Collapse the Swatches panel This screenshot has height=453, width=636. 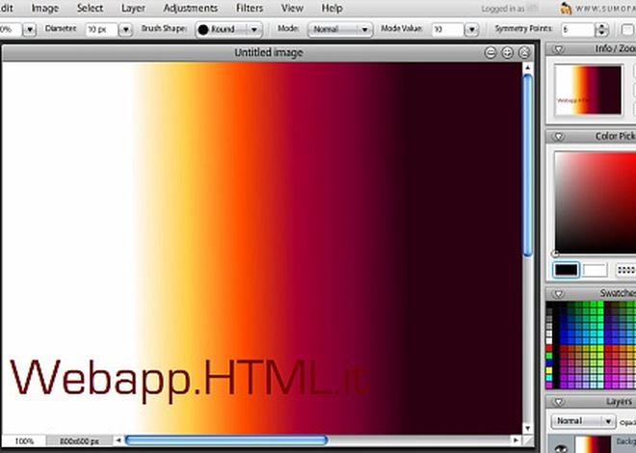559,294
